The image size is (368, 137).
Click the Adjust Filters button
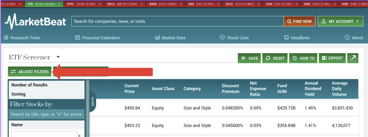point(30,72)
